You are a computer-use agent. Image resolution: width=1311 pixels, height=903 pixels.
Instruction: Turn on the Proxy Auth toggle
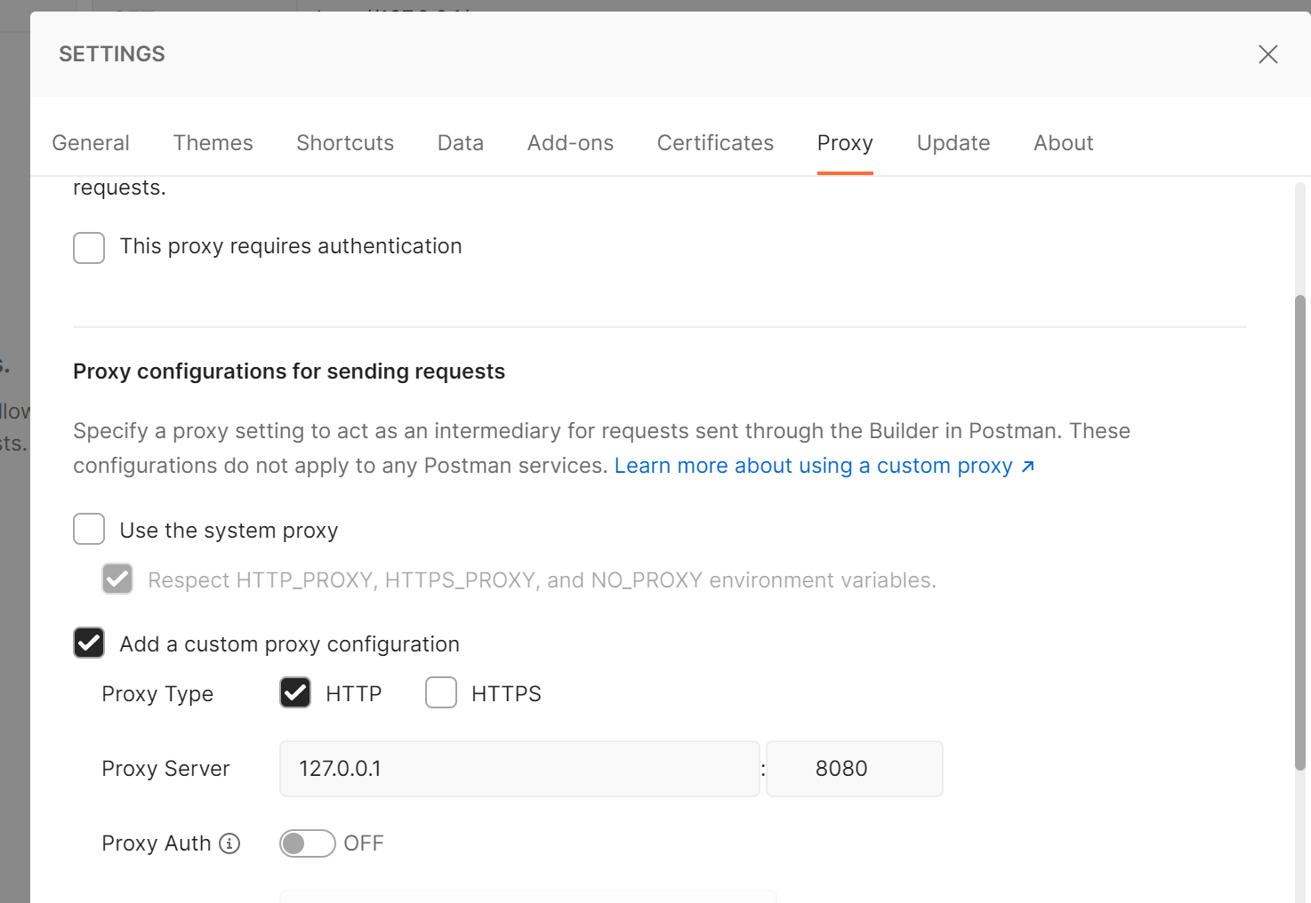(307, 843)
